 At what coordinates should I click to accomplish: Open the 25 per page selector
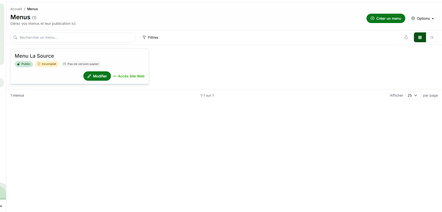click(x=413, y=95)
